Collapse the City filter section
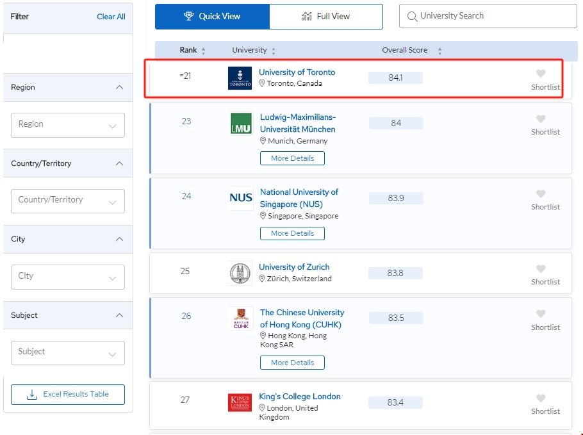The image size is (583, 435). tap(119, 239)
